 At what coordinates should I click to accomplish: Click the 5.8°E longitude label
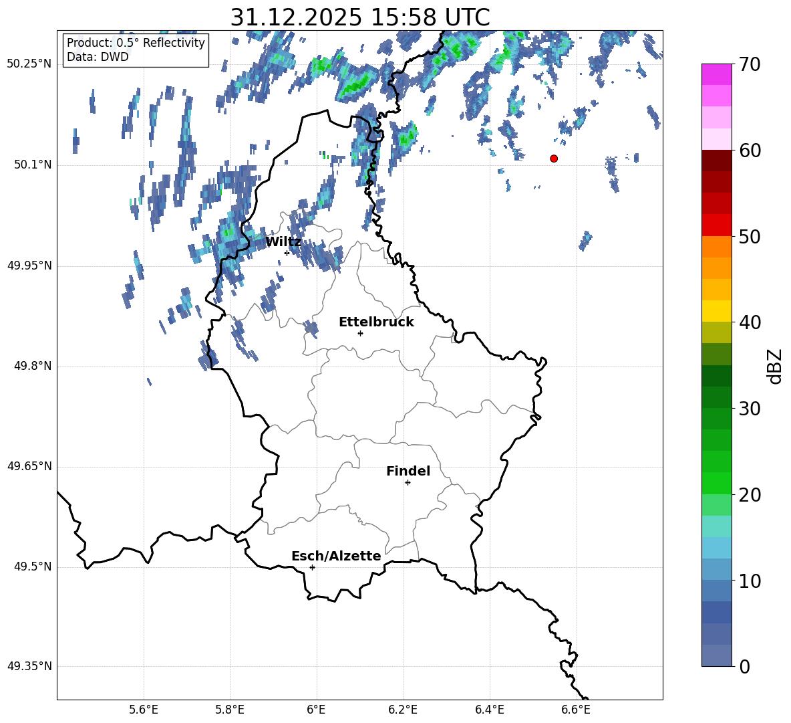230,710
